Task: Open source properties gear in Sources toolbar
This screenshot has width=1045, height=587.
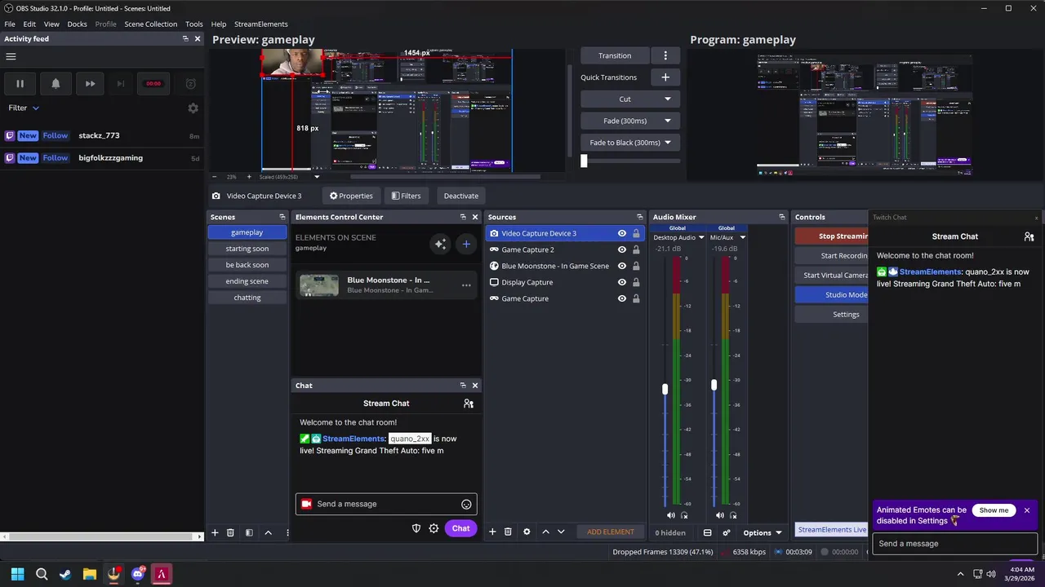Action: [x=527, y=532]
